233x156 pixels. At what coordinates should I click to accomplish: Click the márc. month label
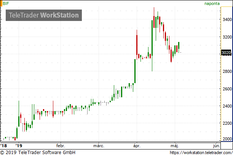(99, 146)
